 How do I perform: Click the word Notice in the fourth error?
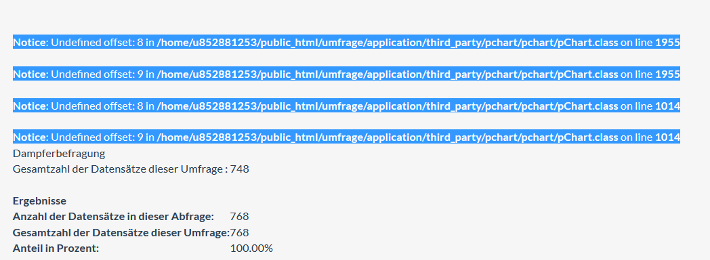click(30, 137)
